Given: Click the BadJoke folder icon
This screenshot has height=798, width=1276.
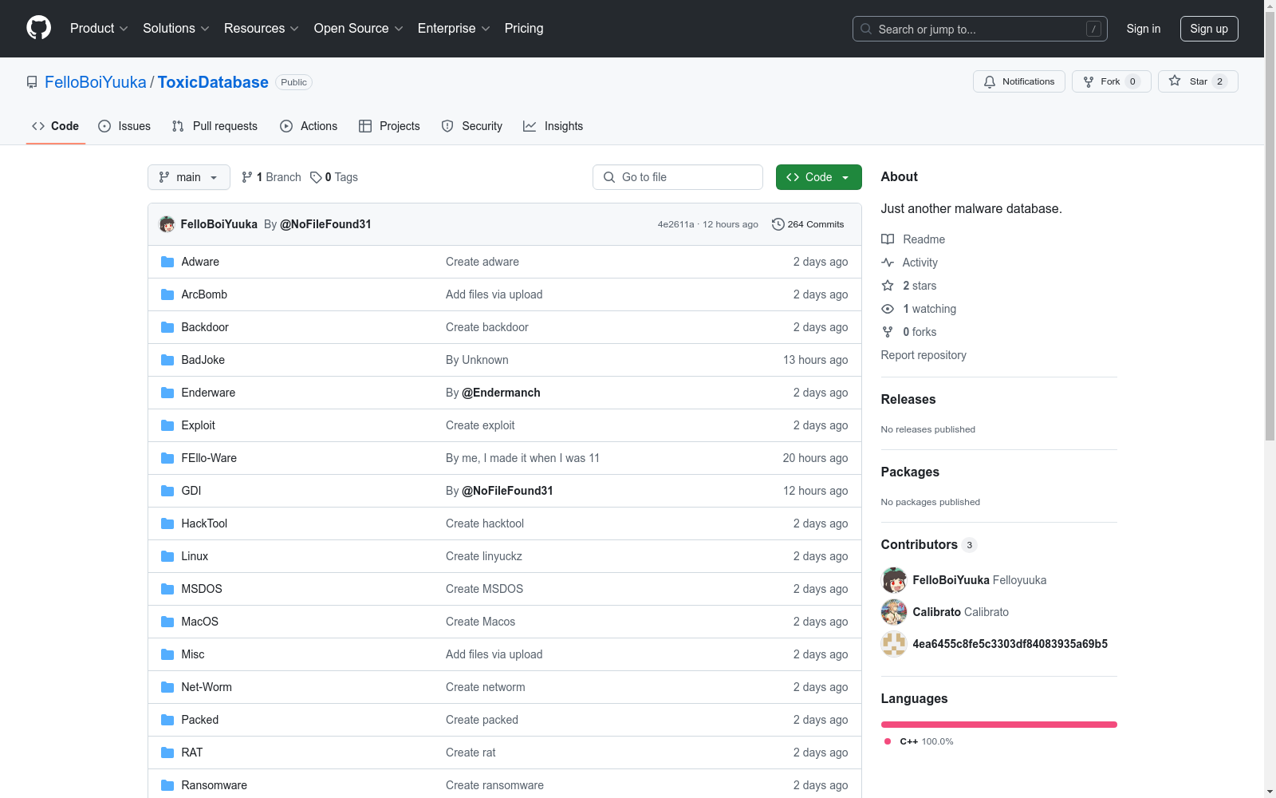Looking at the screenshot, I should (167, 360).
